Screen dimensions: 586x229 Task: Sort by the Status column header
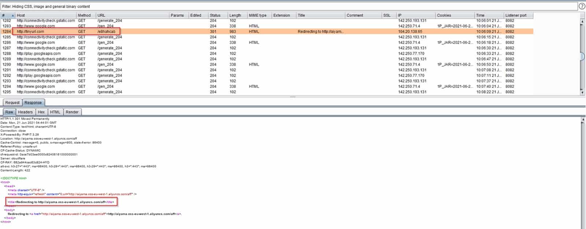click(x=215, y=15)
